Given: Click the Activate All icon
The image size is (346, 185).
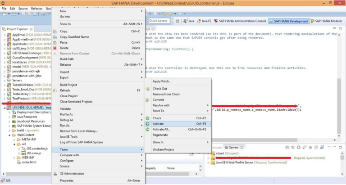Looking at the screenshot, I should click(x=147, y=129).
